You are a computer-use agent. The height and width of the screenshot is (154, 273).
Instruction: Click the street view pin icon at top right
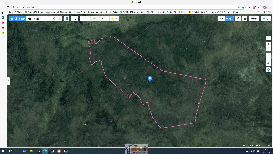[x=238, y=19]
